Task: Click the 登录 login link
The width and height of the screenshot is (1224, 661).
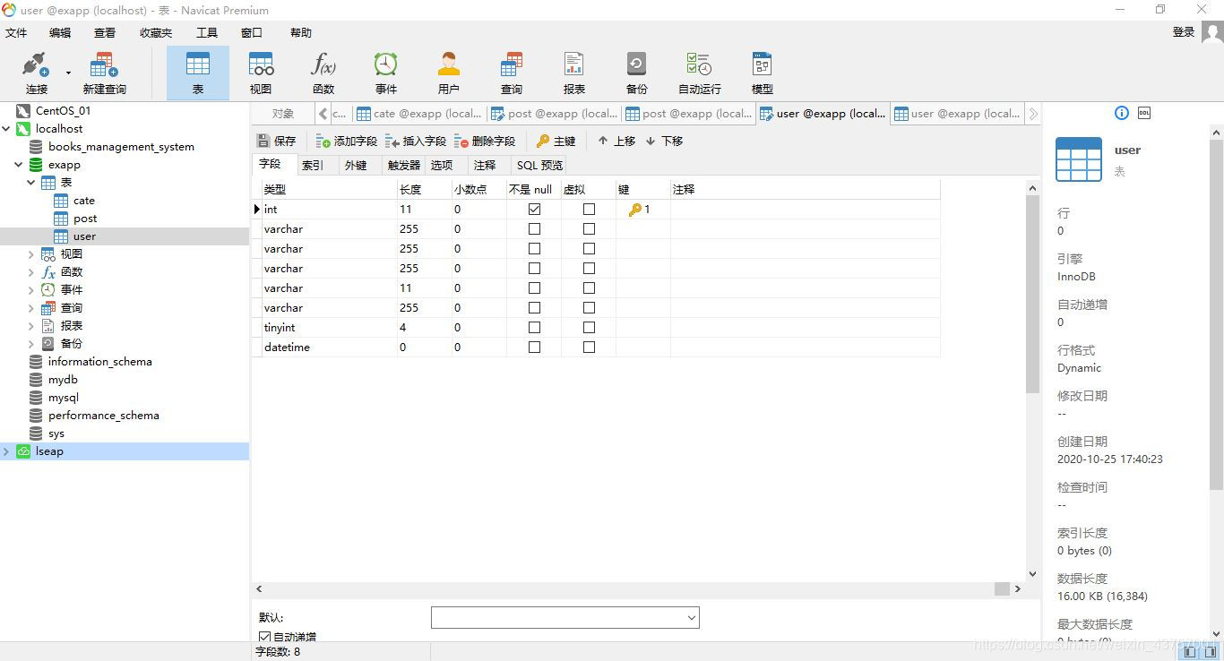Action: 1184,32
